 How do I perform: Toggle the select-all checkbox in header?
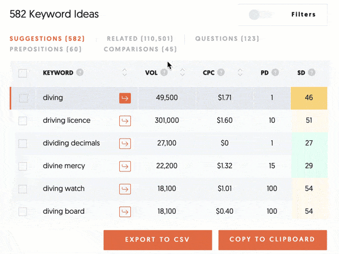[x=23, y=74]
